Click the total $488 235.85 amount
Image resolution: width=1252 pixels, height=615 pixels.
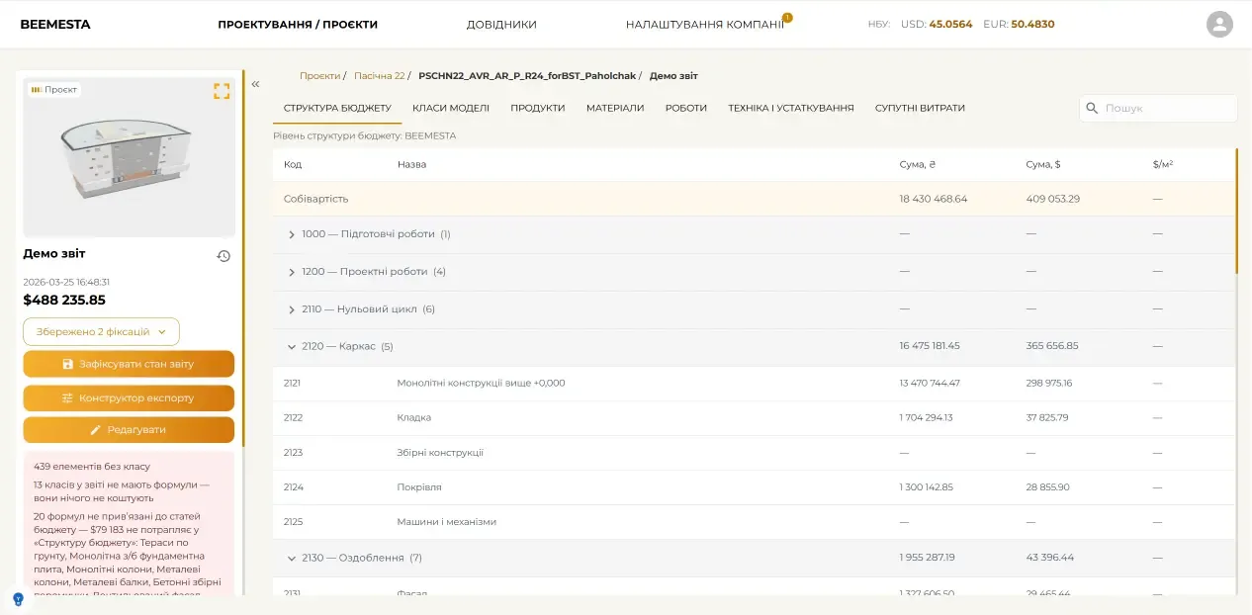[x=64, y=301]
